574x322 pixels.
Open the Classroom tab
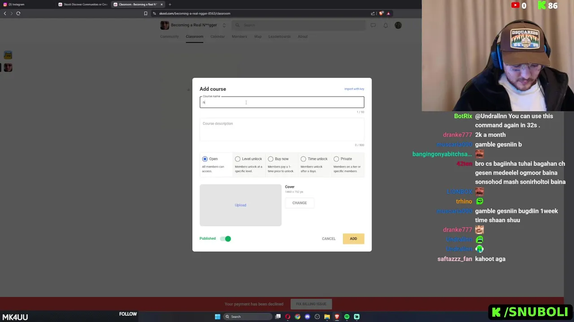click(195, 37)
